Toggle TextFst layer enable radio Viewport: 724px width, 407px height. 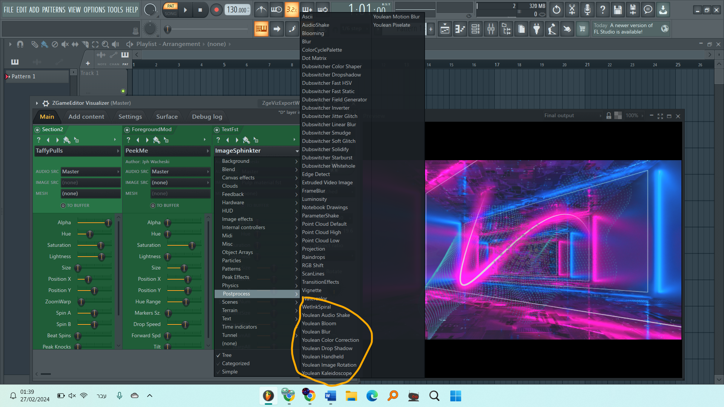(217, 130)
